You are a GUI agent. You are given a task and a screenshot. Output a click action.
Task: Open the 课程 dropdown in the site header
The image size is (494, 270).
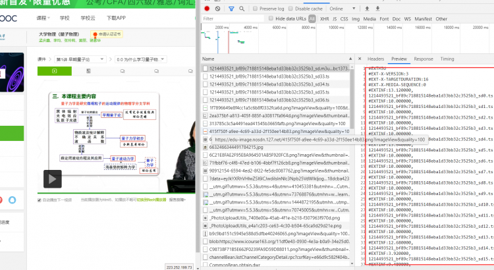coord(43,18)
